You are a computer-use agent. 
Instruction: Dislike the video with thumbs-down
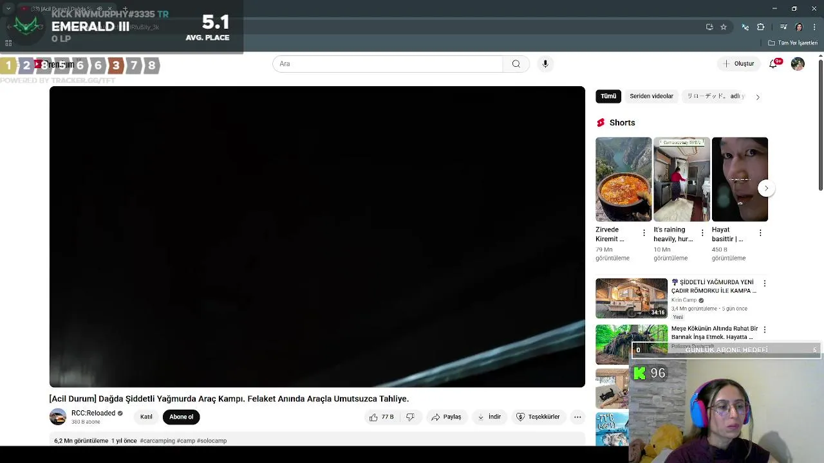[x=410, y=417]
